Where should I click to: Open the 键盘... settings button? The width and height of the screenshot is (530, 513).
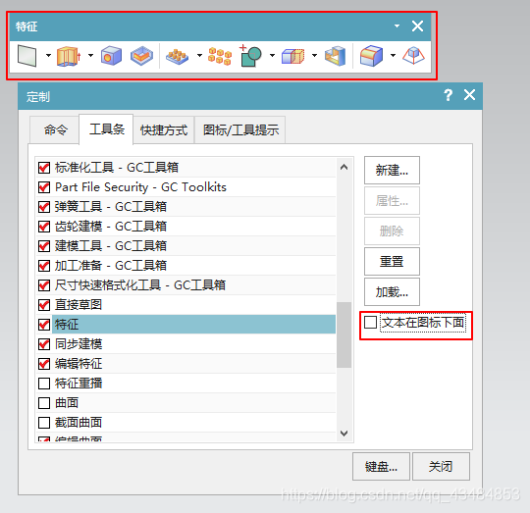(381, 466)
